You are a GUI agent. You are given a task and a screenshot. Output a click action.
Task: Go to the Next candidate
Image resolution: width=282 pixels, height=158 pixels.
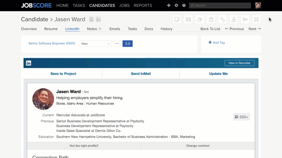tap(255, 29)
